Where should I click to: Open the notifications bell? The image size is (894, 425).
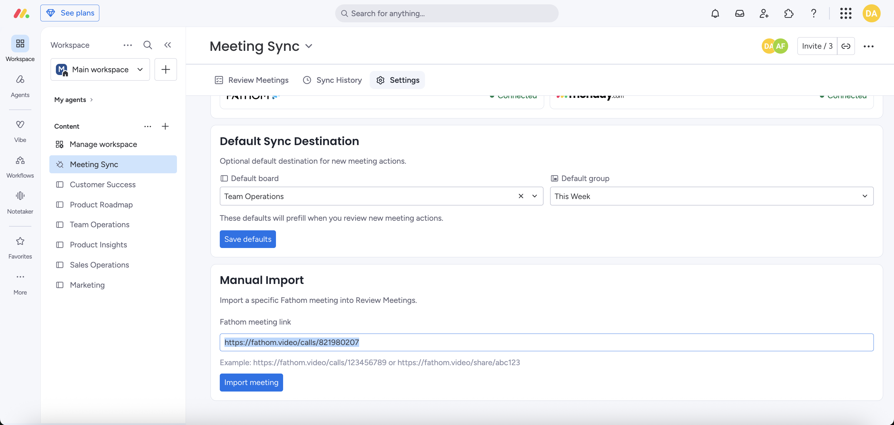715,14
